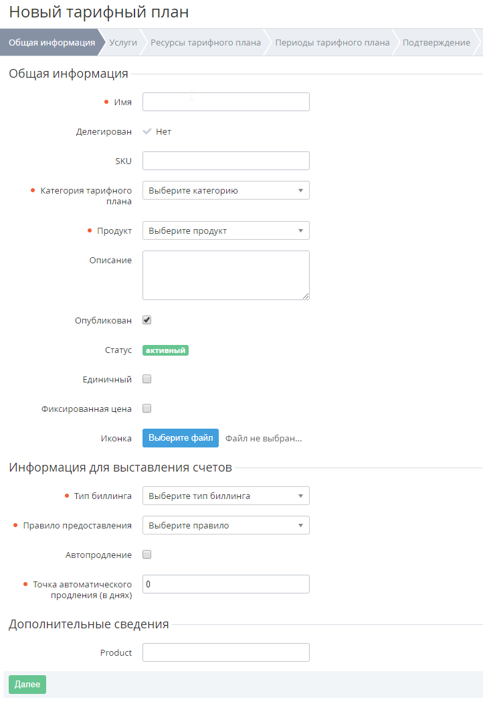Viewport: 483px width, 708px height.
Task: Click the green Далее button
Action: (x=27, y=685)
